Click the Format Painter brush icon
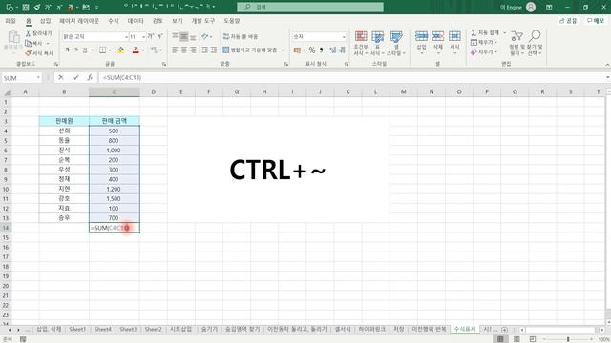Screen dimensions: 611x343 pyautogui.click(x=28, y=53)
